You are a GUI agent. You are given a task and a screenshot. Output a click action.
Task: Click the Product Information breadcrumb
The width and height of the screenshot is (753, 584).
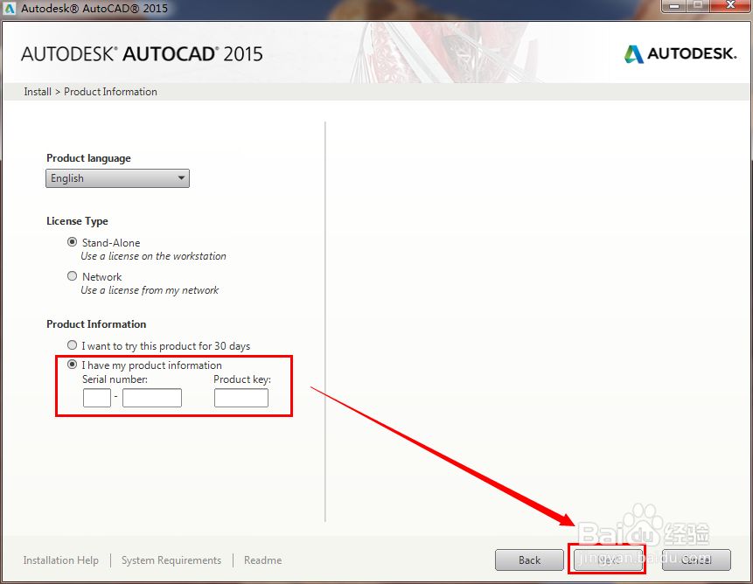click(x=110, y=91)
